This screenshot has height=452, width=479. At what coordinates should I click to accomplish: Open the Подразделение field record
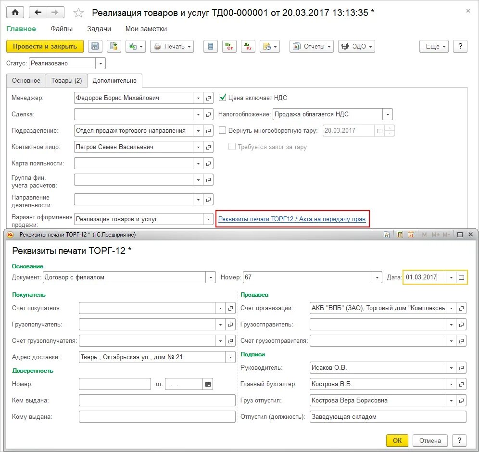[208, 131]
